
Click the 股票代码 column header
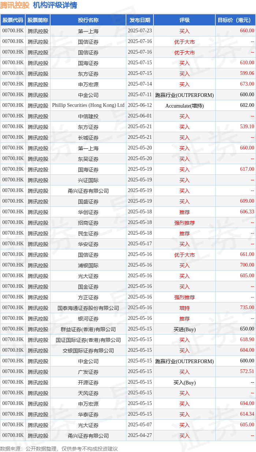12,20
